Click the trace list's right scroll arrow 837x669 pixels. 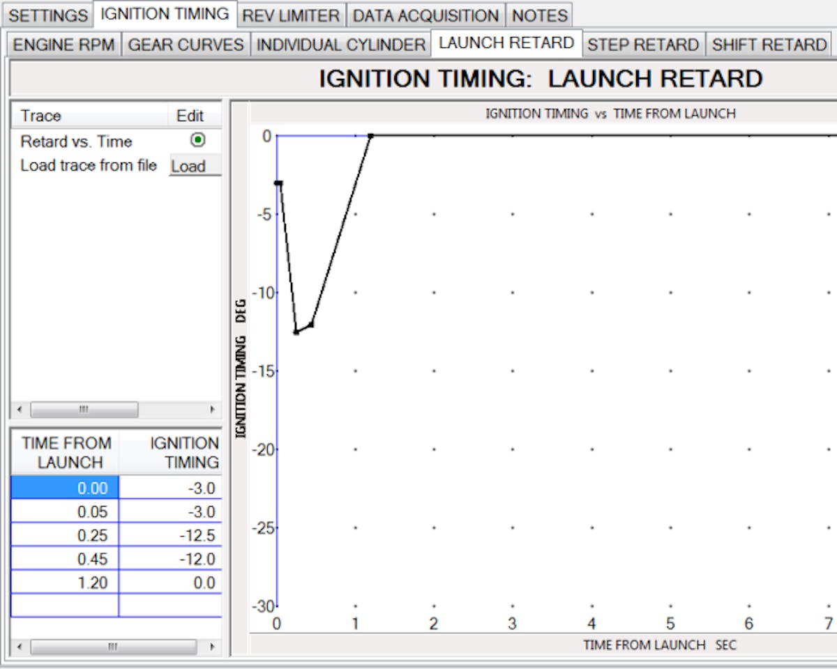click(213, 409)
